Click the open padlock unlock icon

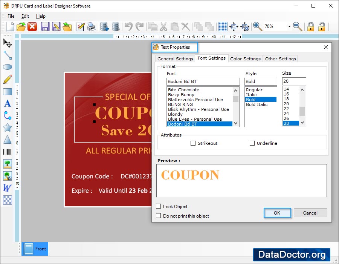pos(322,27)
